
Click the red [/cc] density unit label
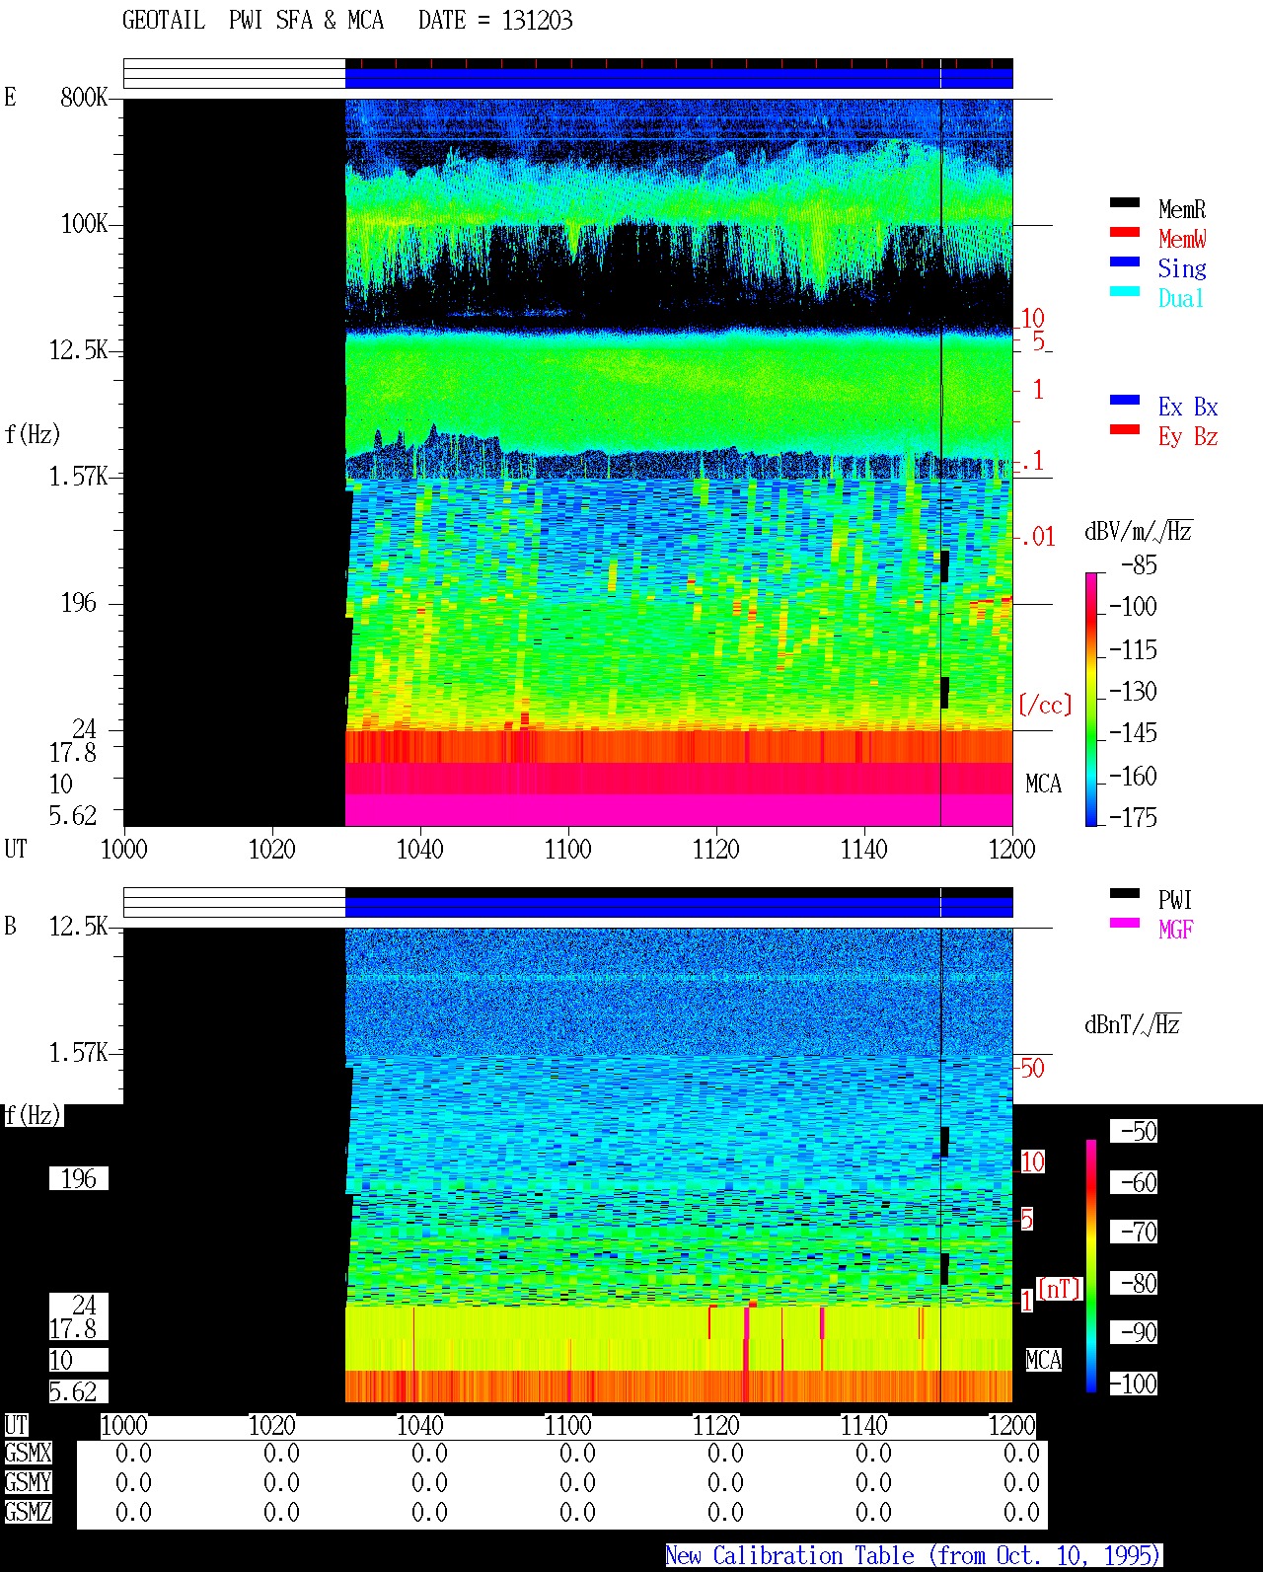(1045, 705)
